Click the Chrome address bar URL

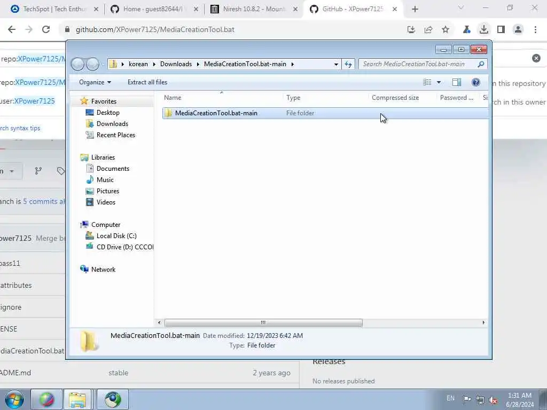(155, 30)
